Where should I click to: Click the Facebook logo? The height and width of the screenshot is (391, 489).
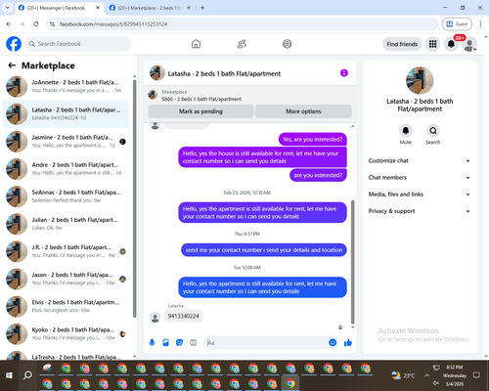[x=14, y=44]
